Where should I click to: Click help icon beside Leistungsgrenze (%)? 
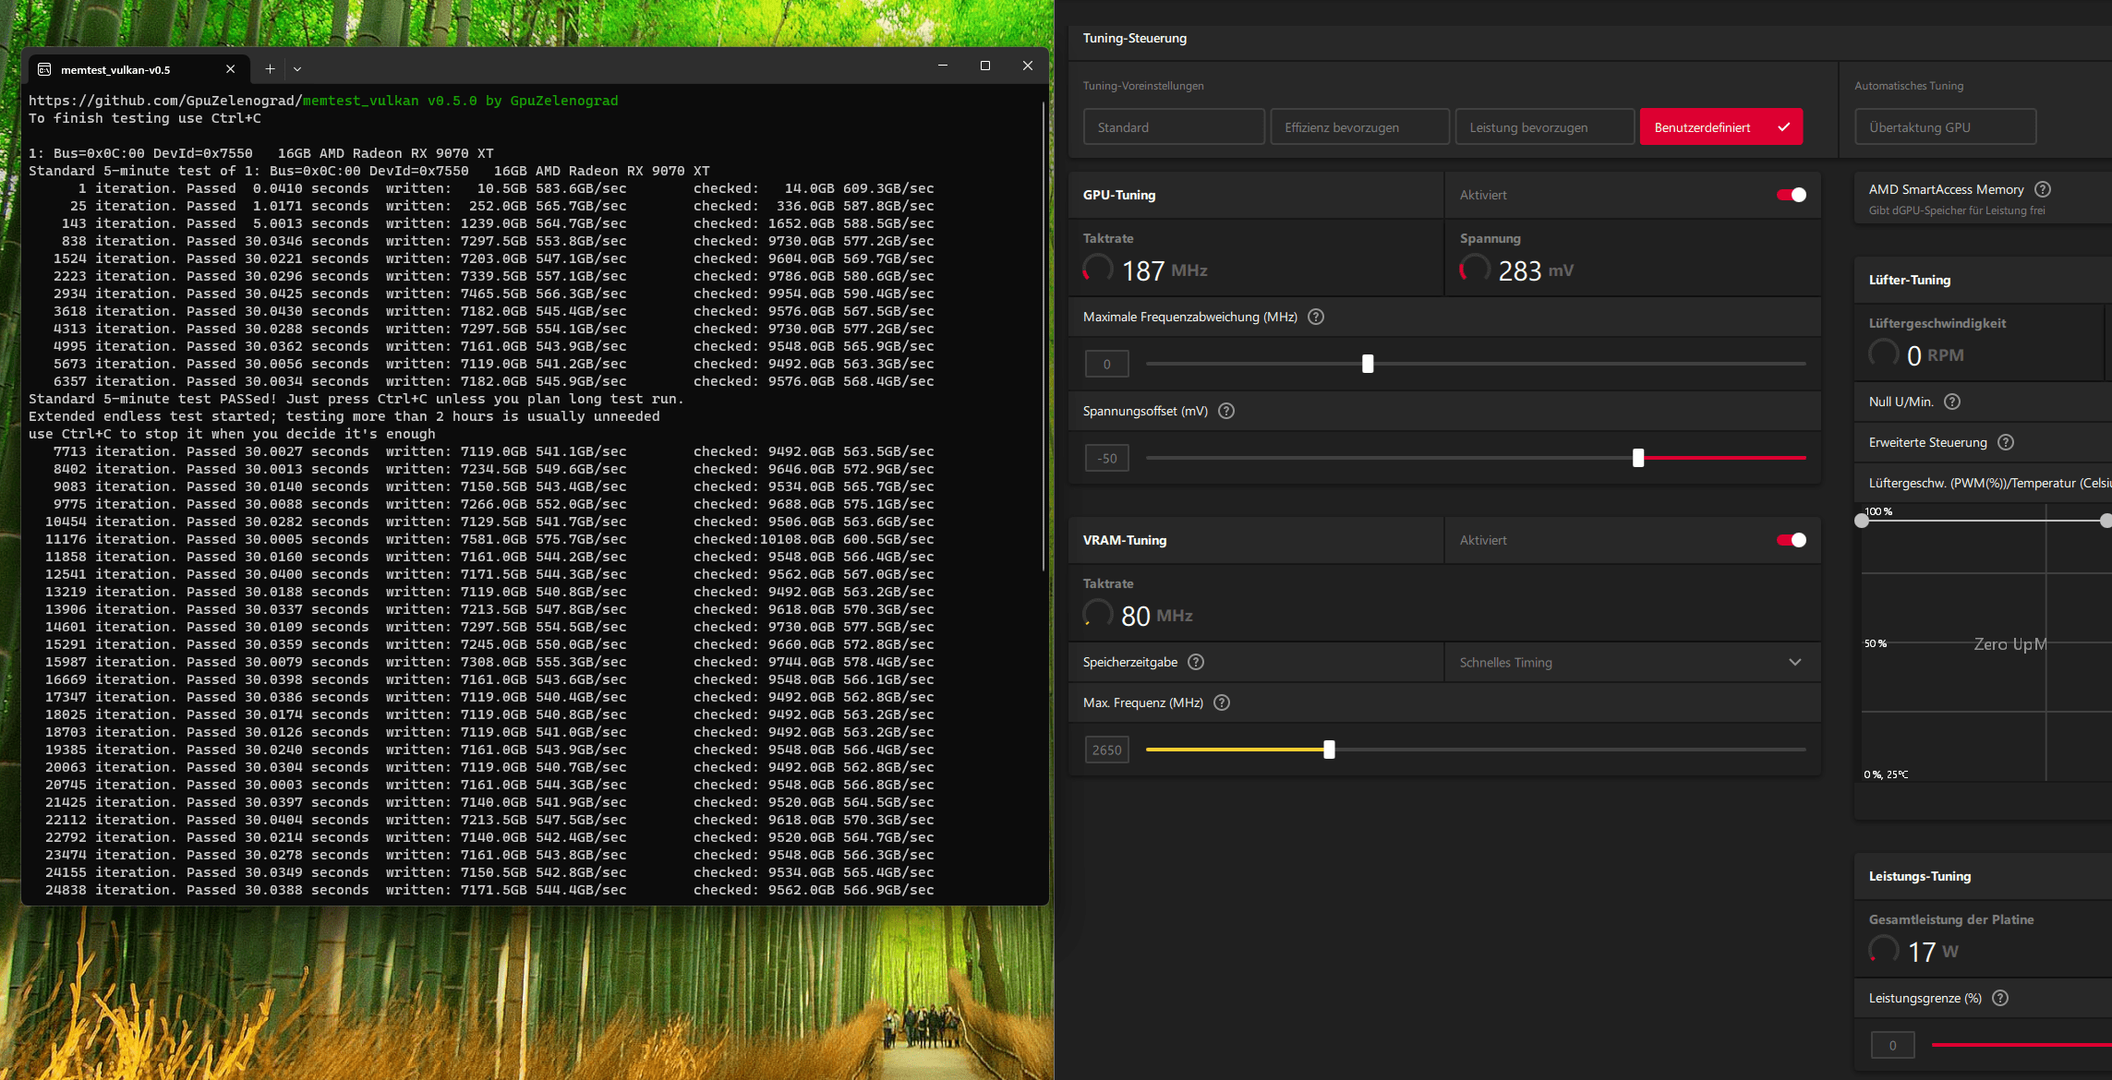2000,998
